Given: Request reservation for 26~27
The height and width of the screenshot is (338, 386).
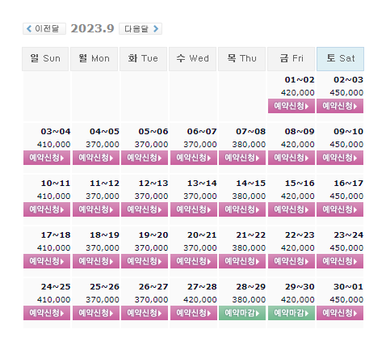Looking at the screenshot, I should pos(145,313).
